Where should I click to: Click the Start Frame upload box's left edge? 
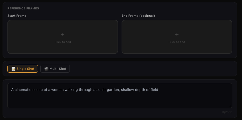pos(8,37)
